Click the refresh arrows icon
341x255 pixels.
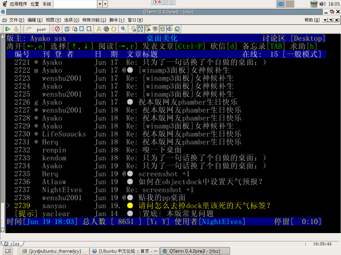(114, 29)
